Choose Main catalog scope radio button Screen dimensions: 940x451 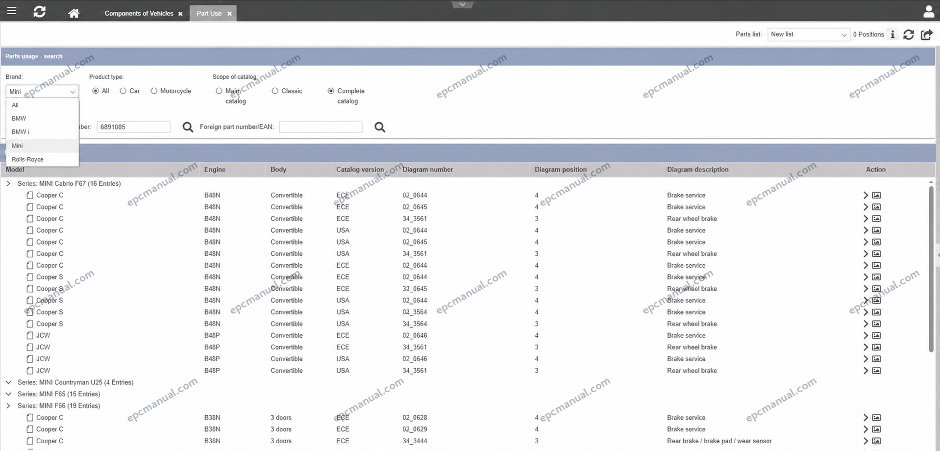219,91
